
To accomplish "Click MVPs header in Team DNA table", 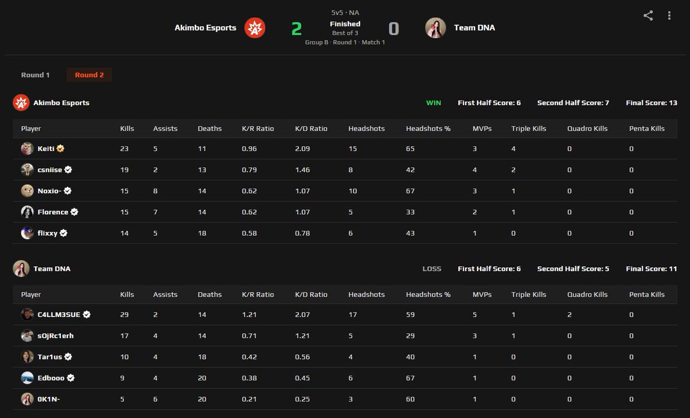I will point(482,295).
